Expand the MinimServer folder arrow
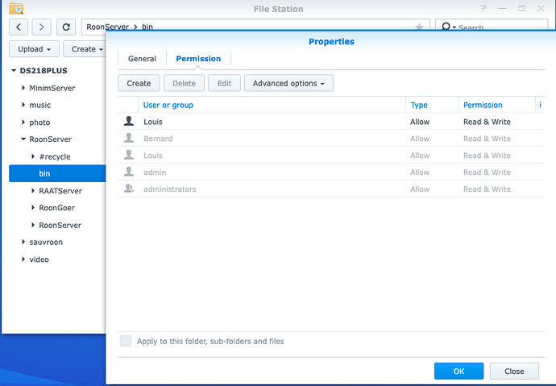Viewport: 556px width, 386px height. (23, 88)
